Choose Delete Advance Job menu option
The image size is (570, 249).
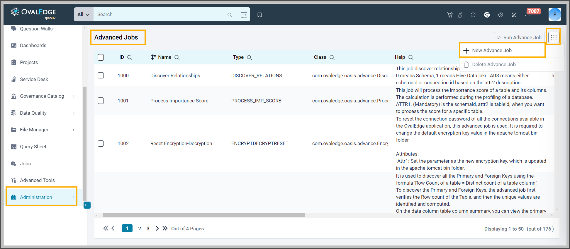click(x=493, y=64)
